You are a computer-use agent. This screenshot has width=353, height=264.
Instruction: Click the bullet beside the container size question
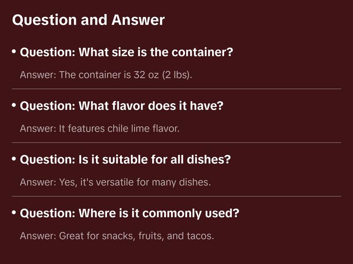pos(14,52)
